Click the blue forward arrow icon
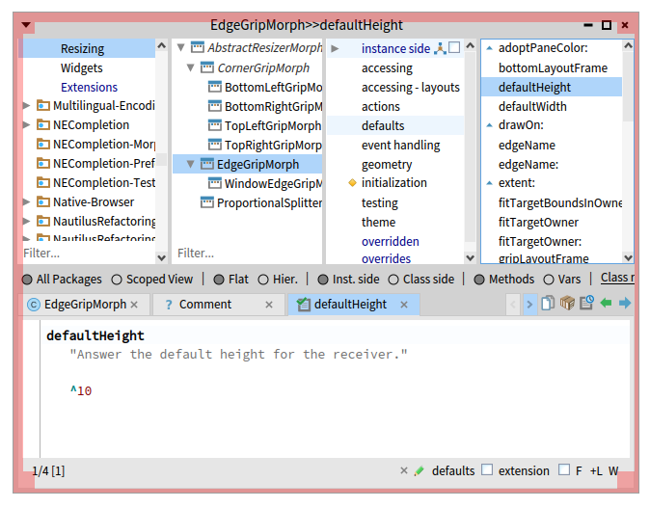 tap(625, 304)
